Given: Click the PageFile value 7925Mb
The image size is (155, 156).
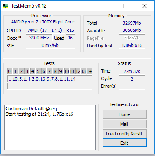Looking at the screenshot, I should click(132, 38).
